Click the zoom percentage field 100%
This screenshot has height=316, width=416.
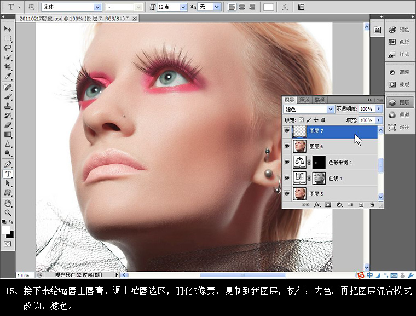click(25, 275)
